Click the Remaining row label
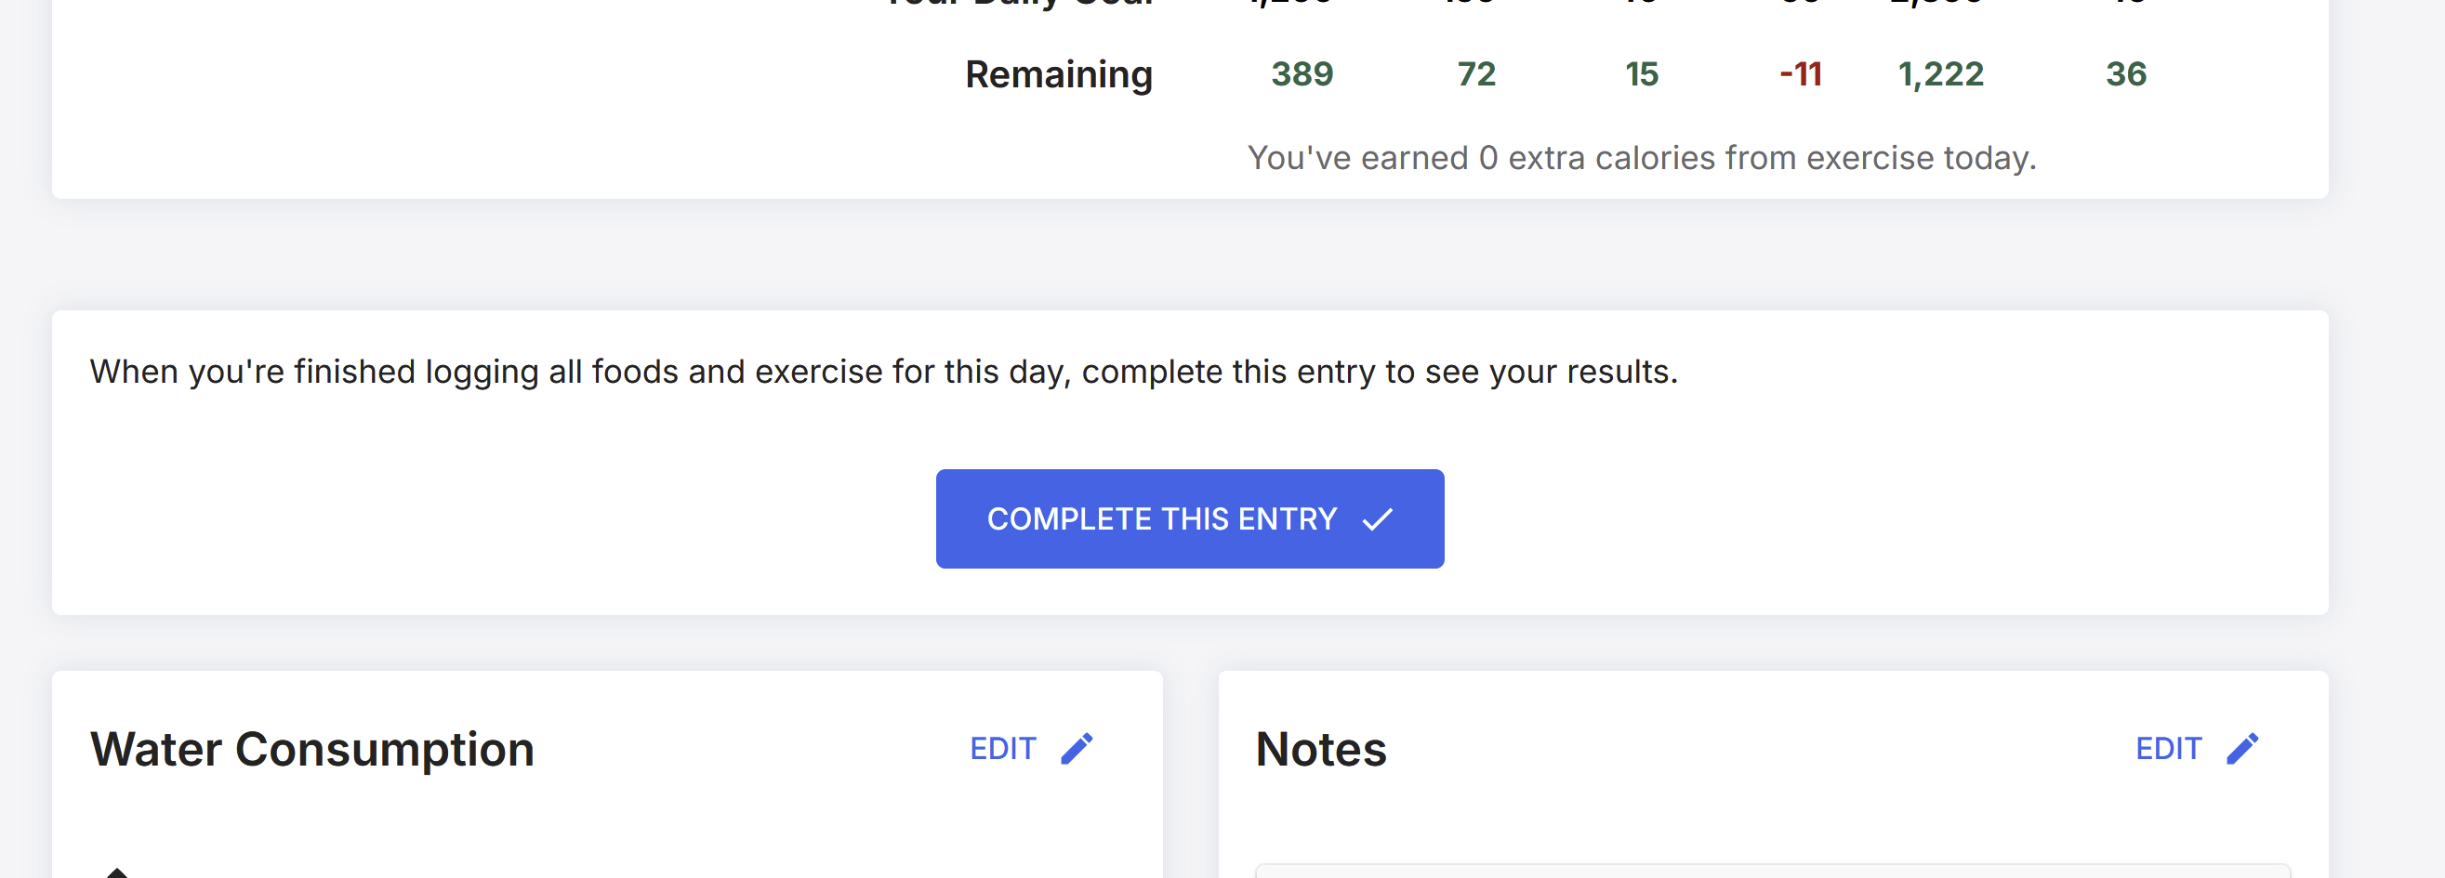Viewport: 2445px width, 878px height. 1058,74
